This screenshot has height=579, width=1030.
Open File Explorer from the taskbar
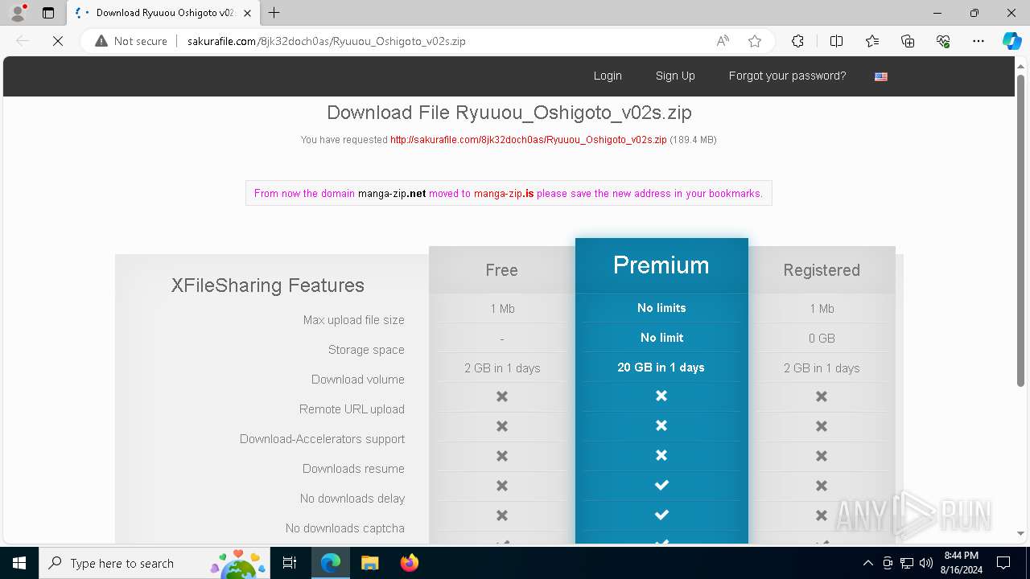click(x=370, y=563)
